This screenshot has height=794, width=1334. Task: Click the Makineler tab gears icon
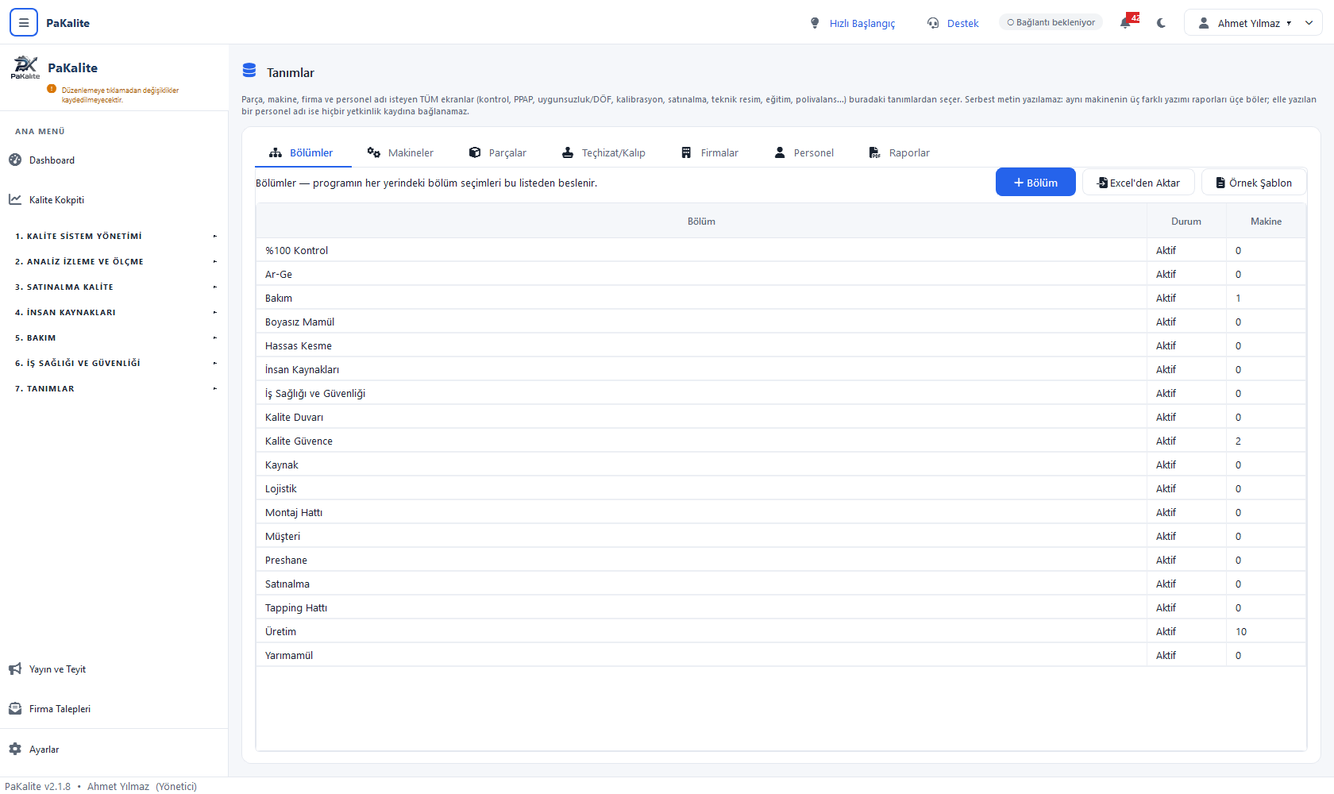pos(374,152)
